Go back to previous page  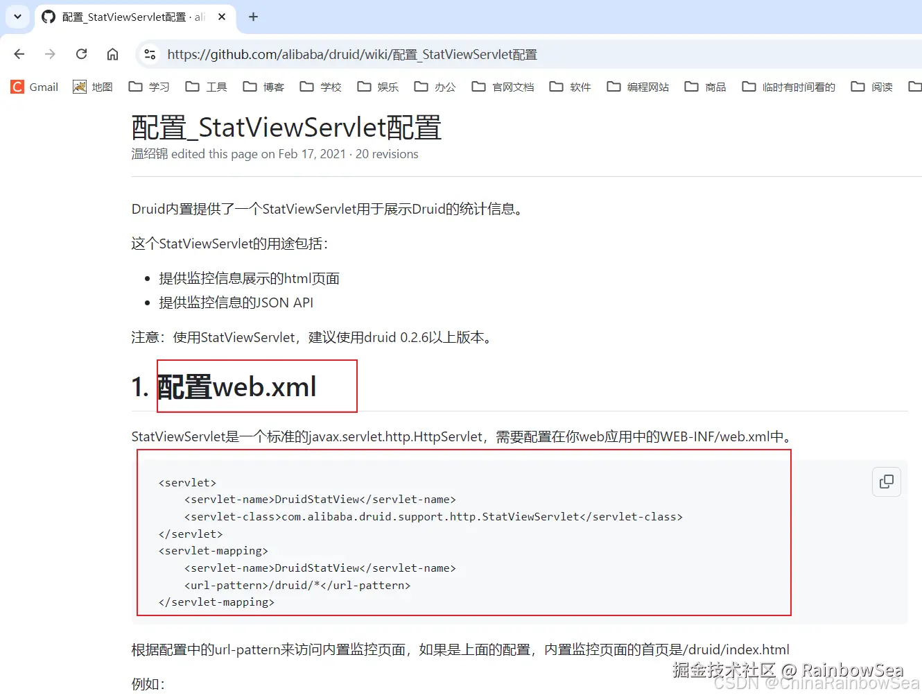[19, 54]
